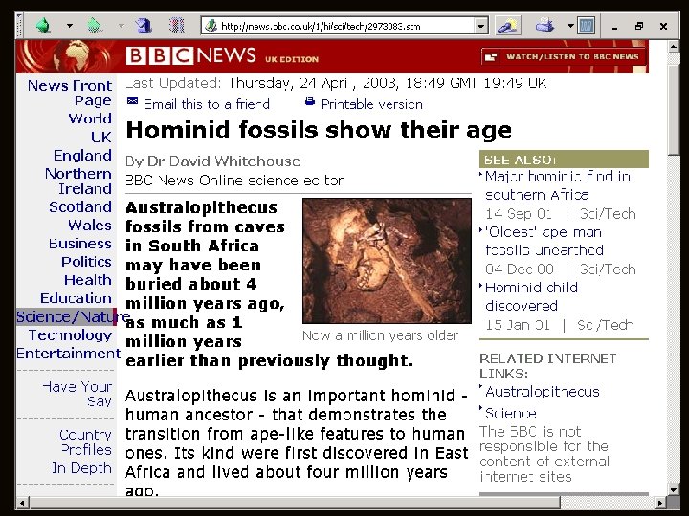Image resolution: width=689 pixels, height=516 pixels.
Task: Open the Printable version link
Action: pyautogui.click(x=371, y=104)
